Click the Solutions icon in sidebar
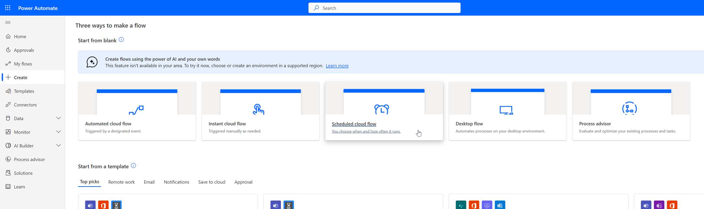The image size is (704, 209). (x=8, y=173)
